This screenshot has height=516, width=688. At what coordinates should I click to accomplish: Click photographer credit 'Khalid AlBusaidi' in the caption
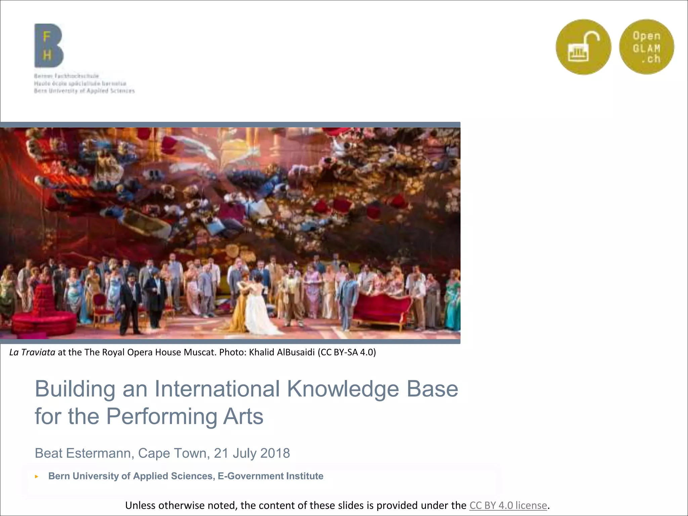[282, 352]
